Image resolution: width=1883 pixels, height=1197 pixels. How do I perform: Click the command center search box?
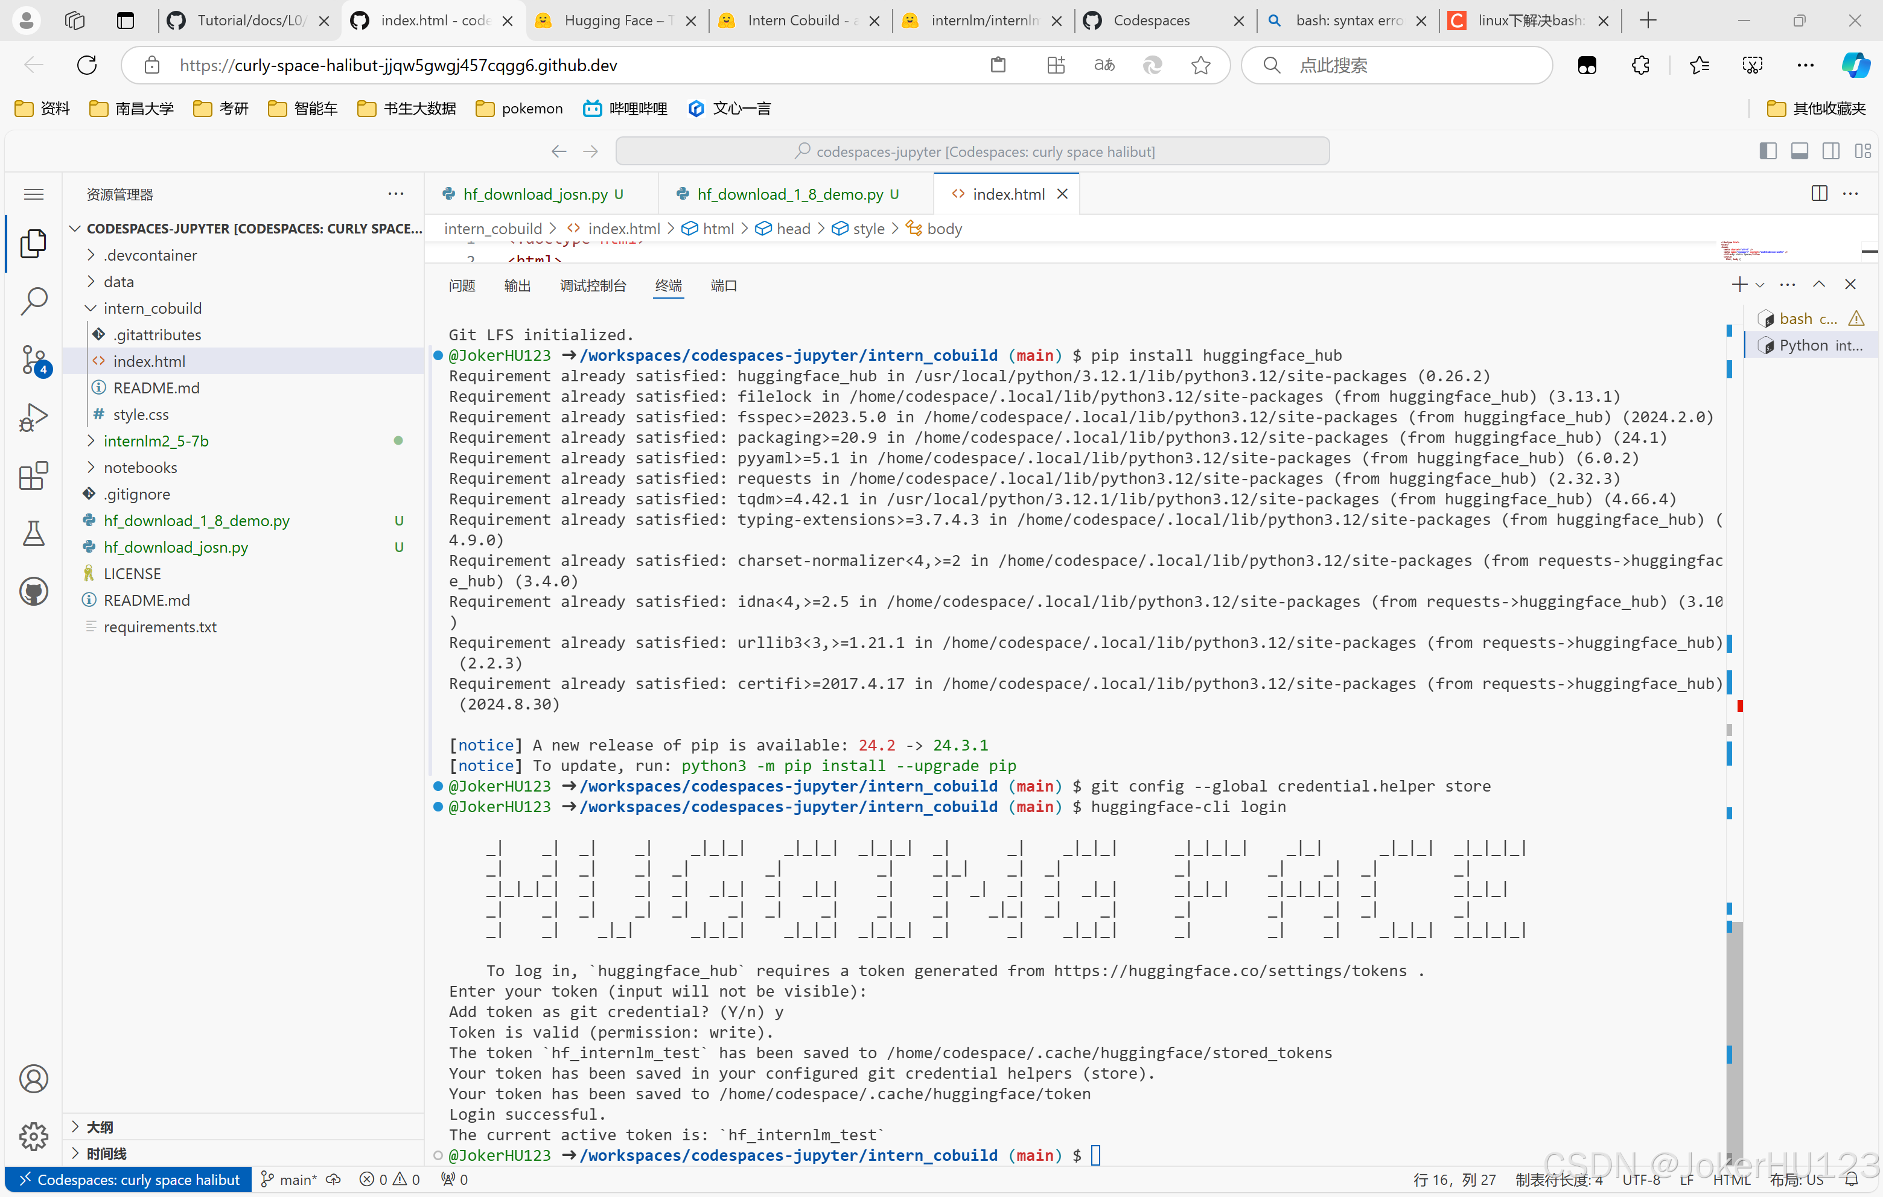972,151
